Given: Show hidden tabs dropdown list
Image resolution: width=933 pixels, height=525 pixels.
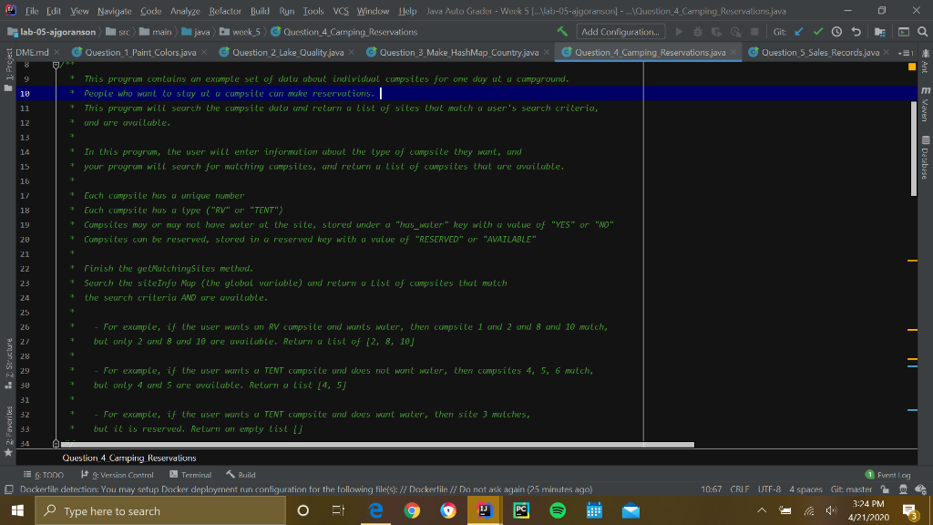Looking at the screenshot, I should coord(906,52).
